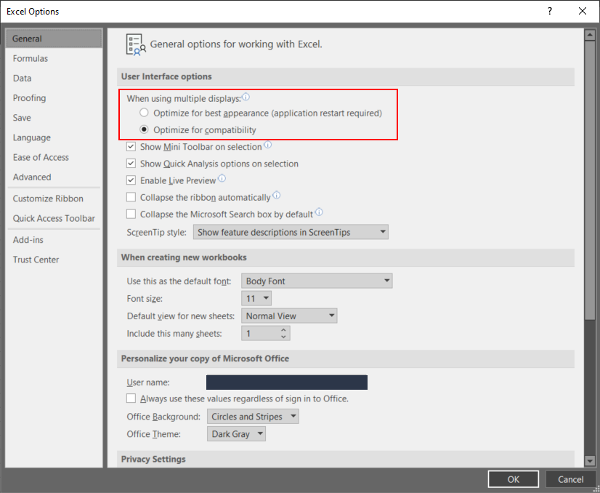Click the Help question mark icon
Image resolution: width=600 pixels, height=493 pixels.
pos(550,11)
